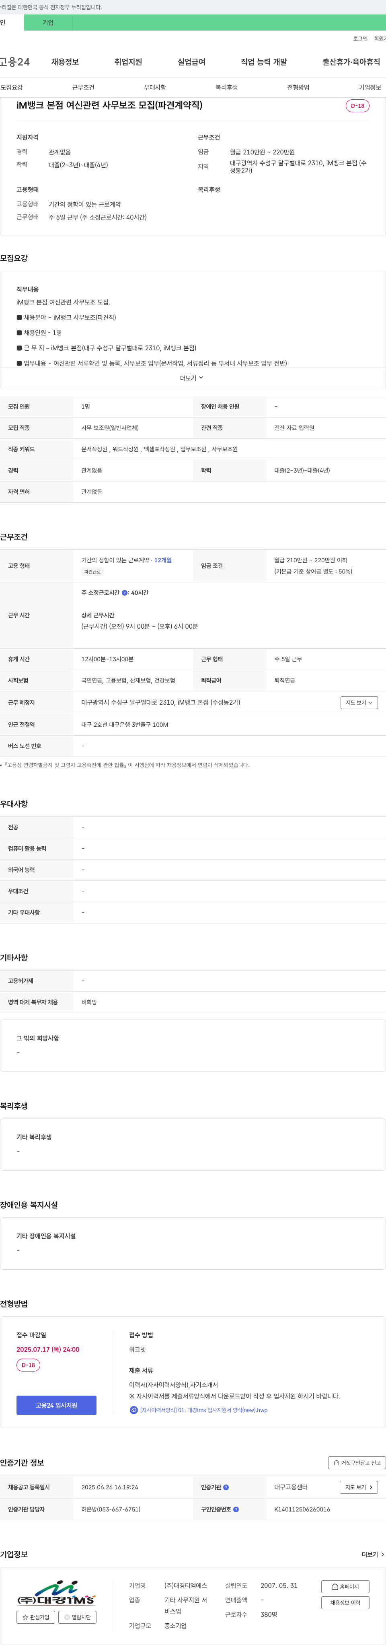
Task: Click the attachment icon of the hwp file
Action: pos(133,1410)
